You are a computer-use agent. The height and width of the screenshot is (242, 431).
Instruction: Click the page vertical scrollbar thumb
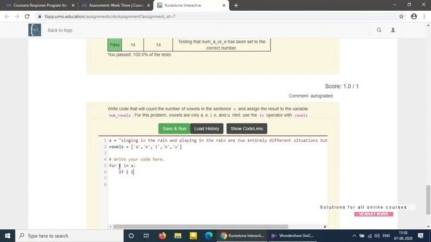pyautogui.click(x=428, y=200)
